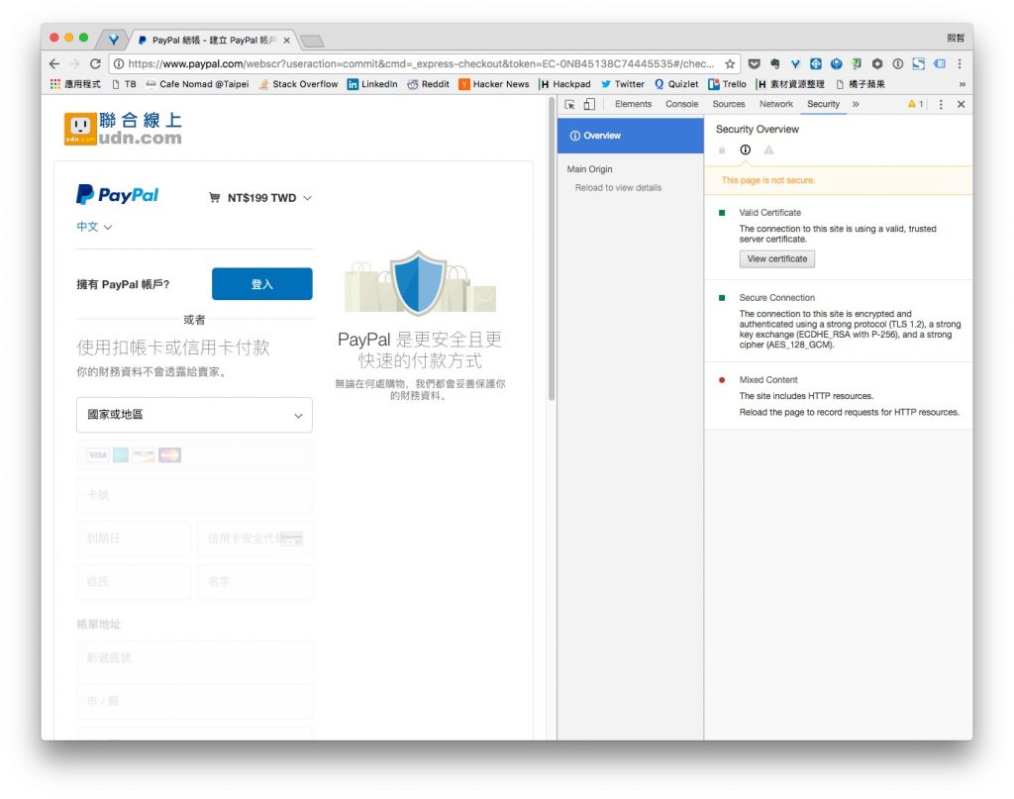1014x799 pixels.
Task: Open the TB bookmark
Action: pos(124,84)
